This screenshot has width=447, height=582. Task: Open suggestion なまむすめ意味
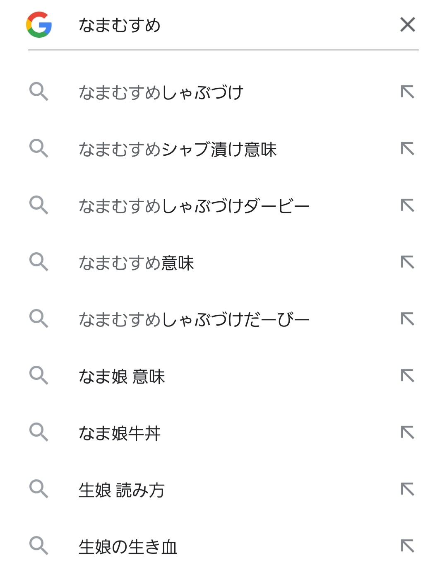tap(136, 263)
